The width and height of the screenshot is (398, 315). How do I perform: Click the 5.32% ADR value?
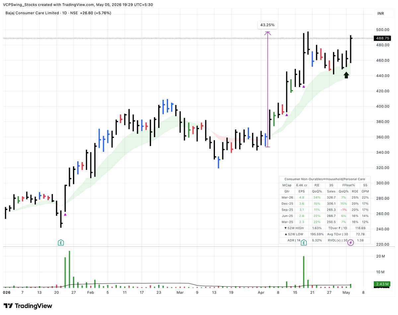point(317,240)
